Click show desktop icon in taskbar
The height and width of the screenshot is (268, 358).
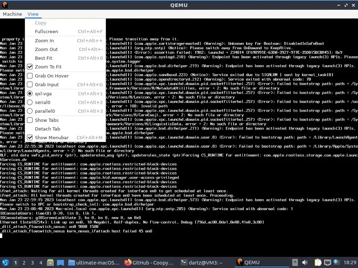pyautogui.click(x=60, y=262)
